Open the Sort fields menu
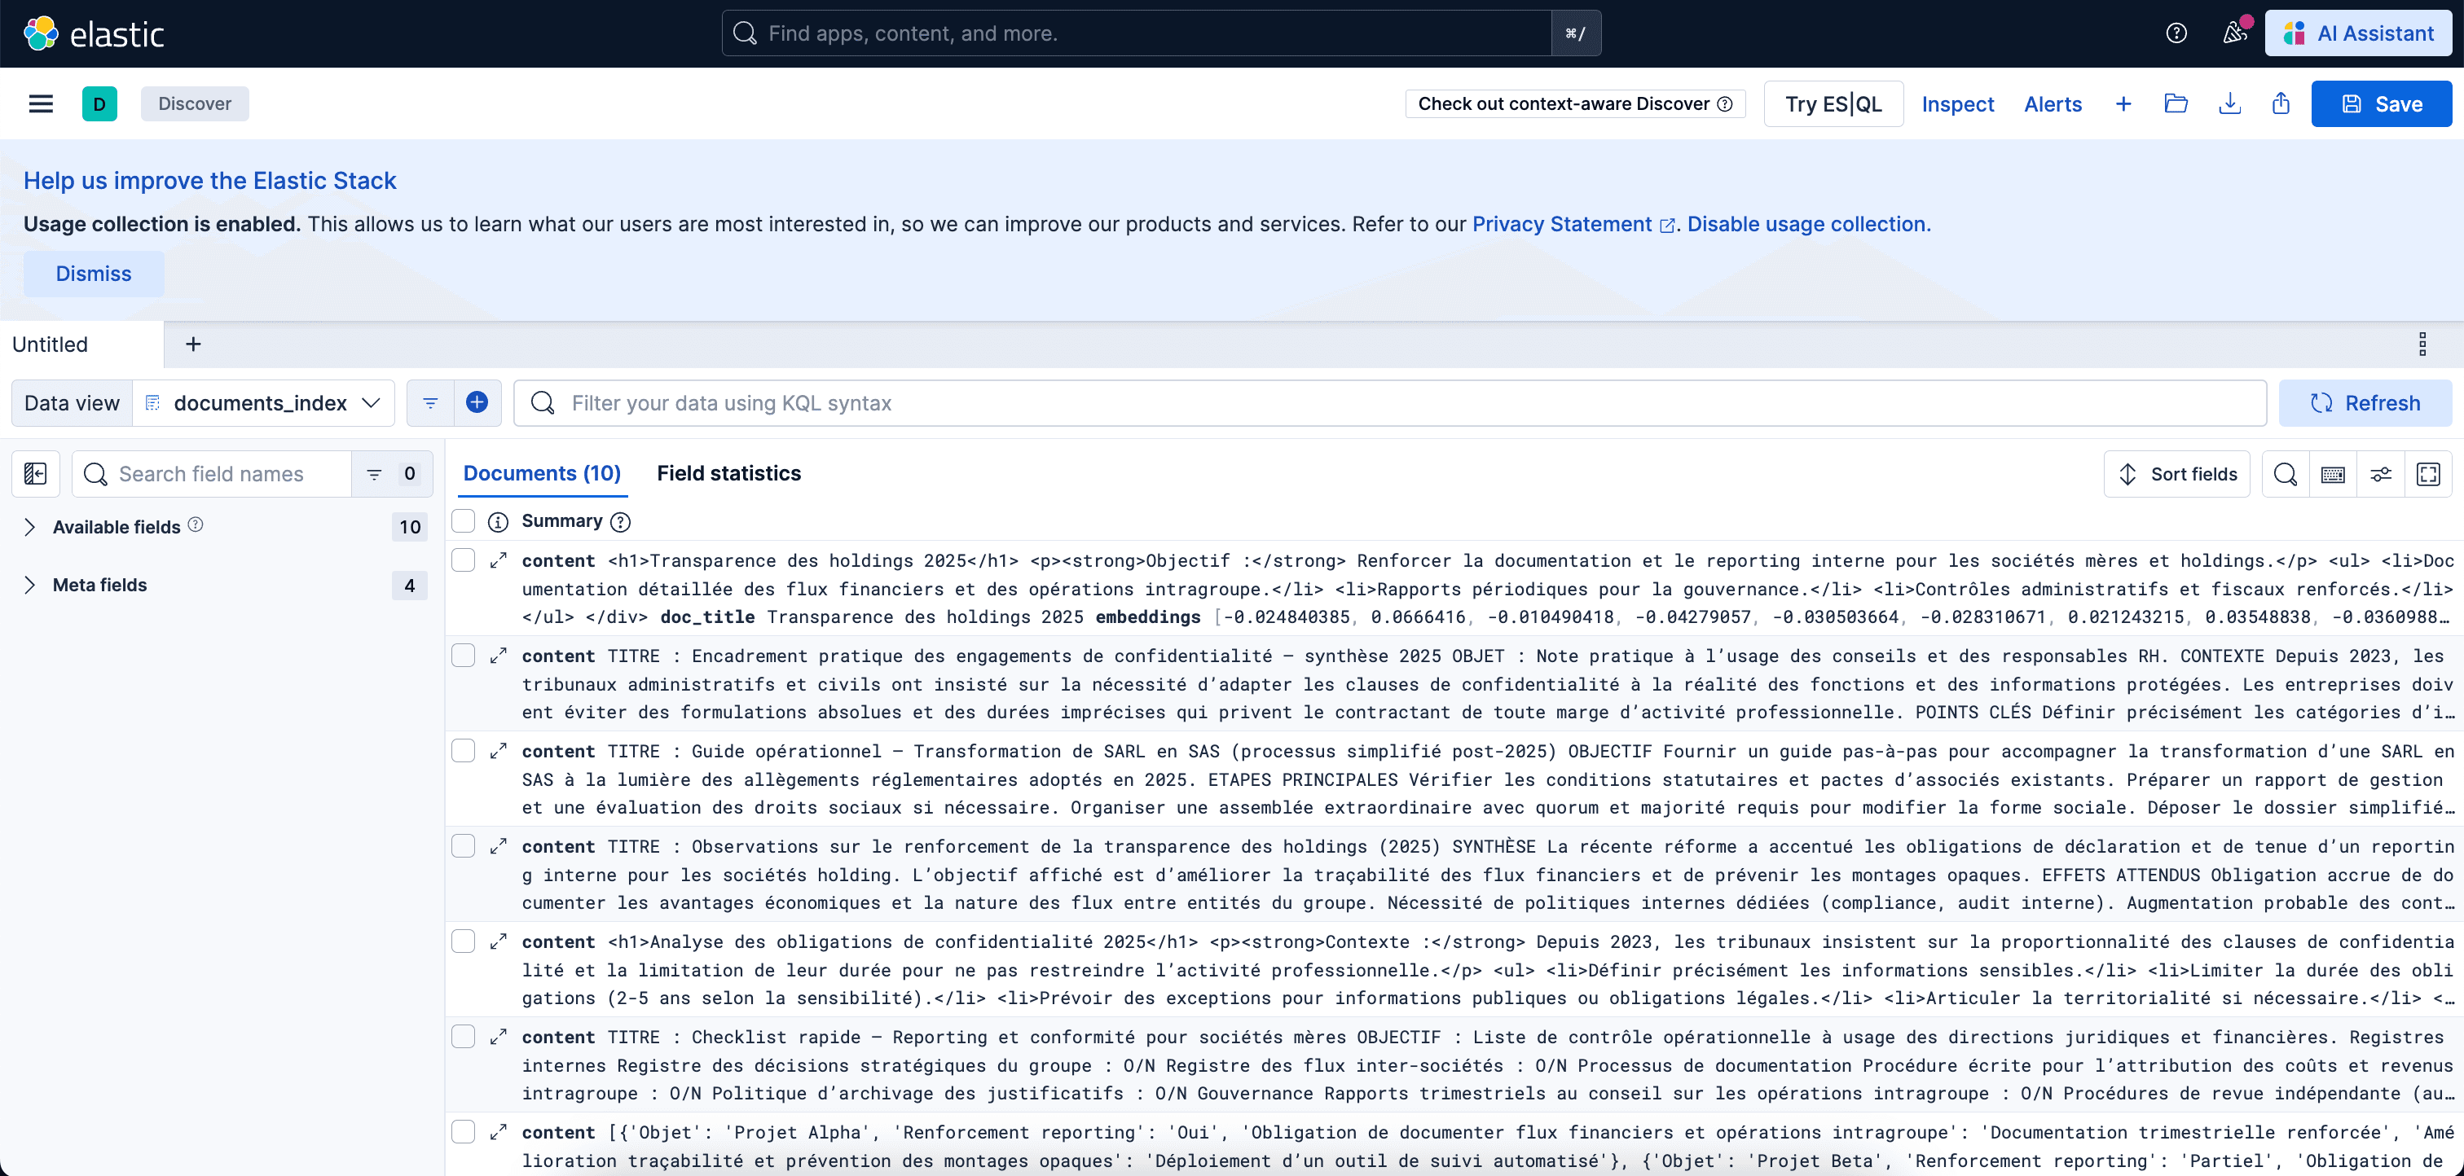The image size is (2464, 1176). [2176, 474]
